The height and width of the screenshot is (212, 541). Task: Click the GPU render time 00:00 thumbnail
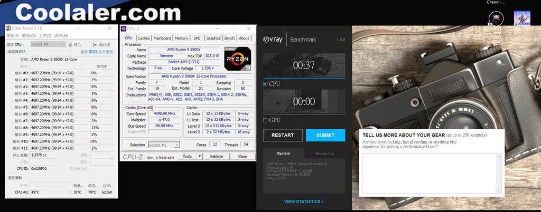click(x=304, y=102)
